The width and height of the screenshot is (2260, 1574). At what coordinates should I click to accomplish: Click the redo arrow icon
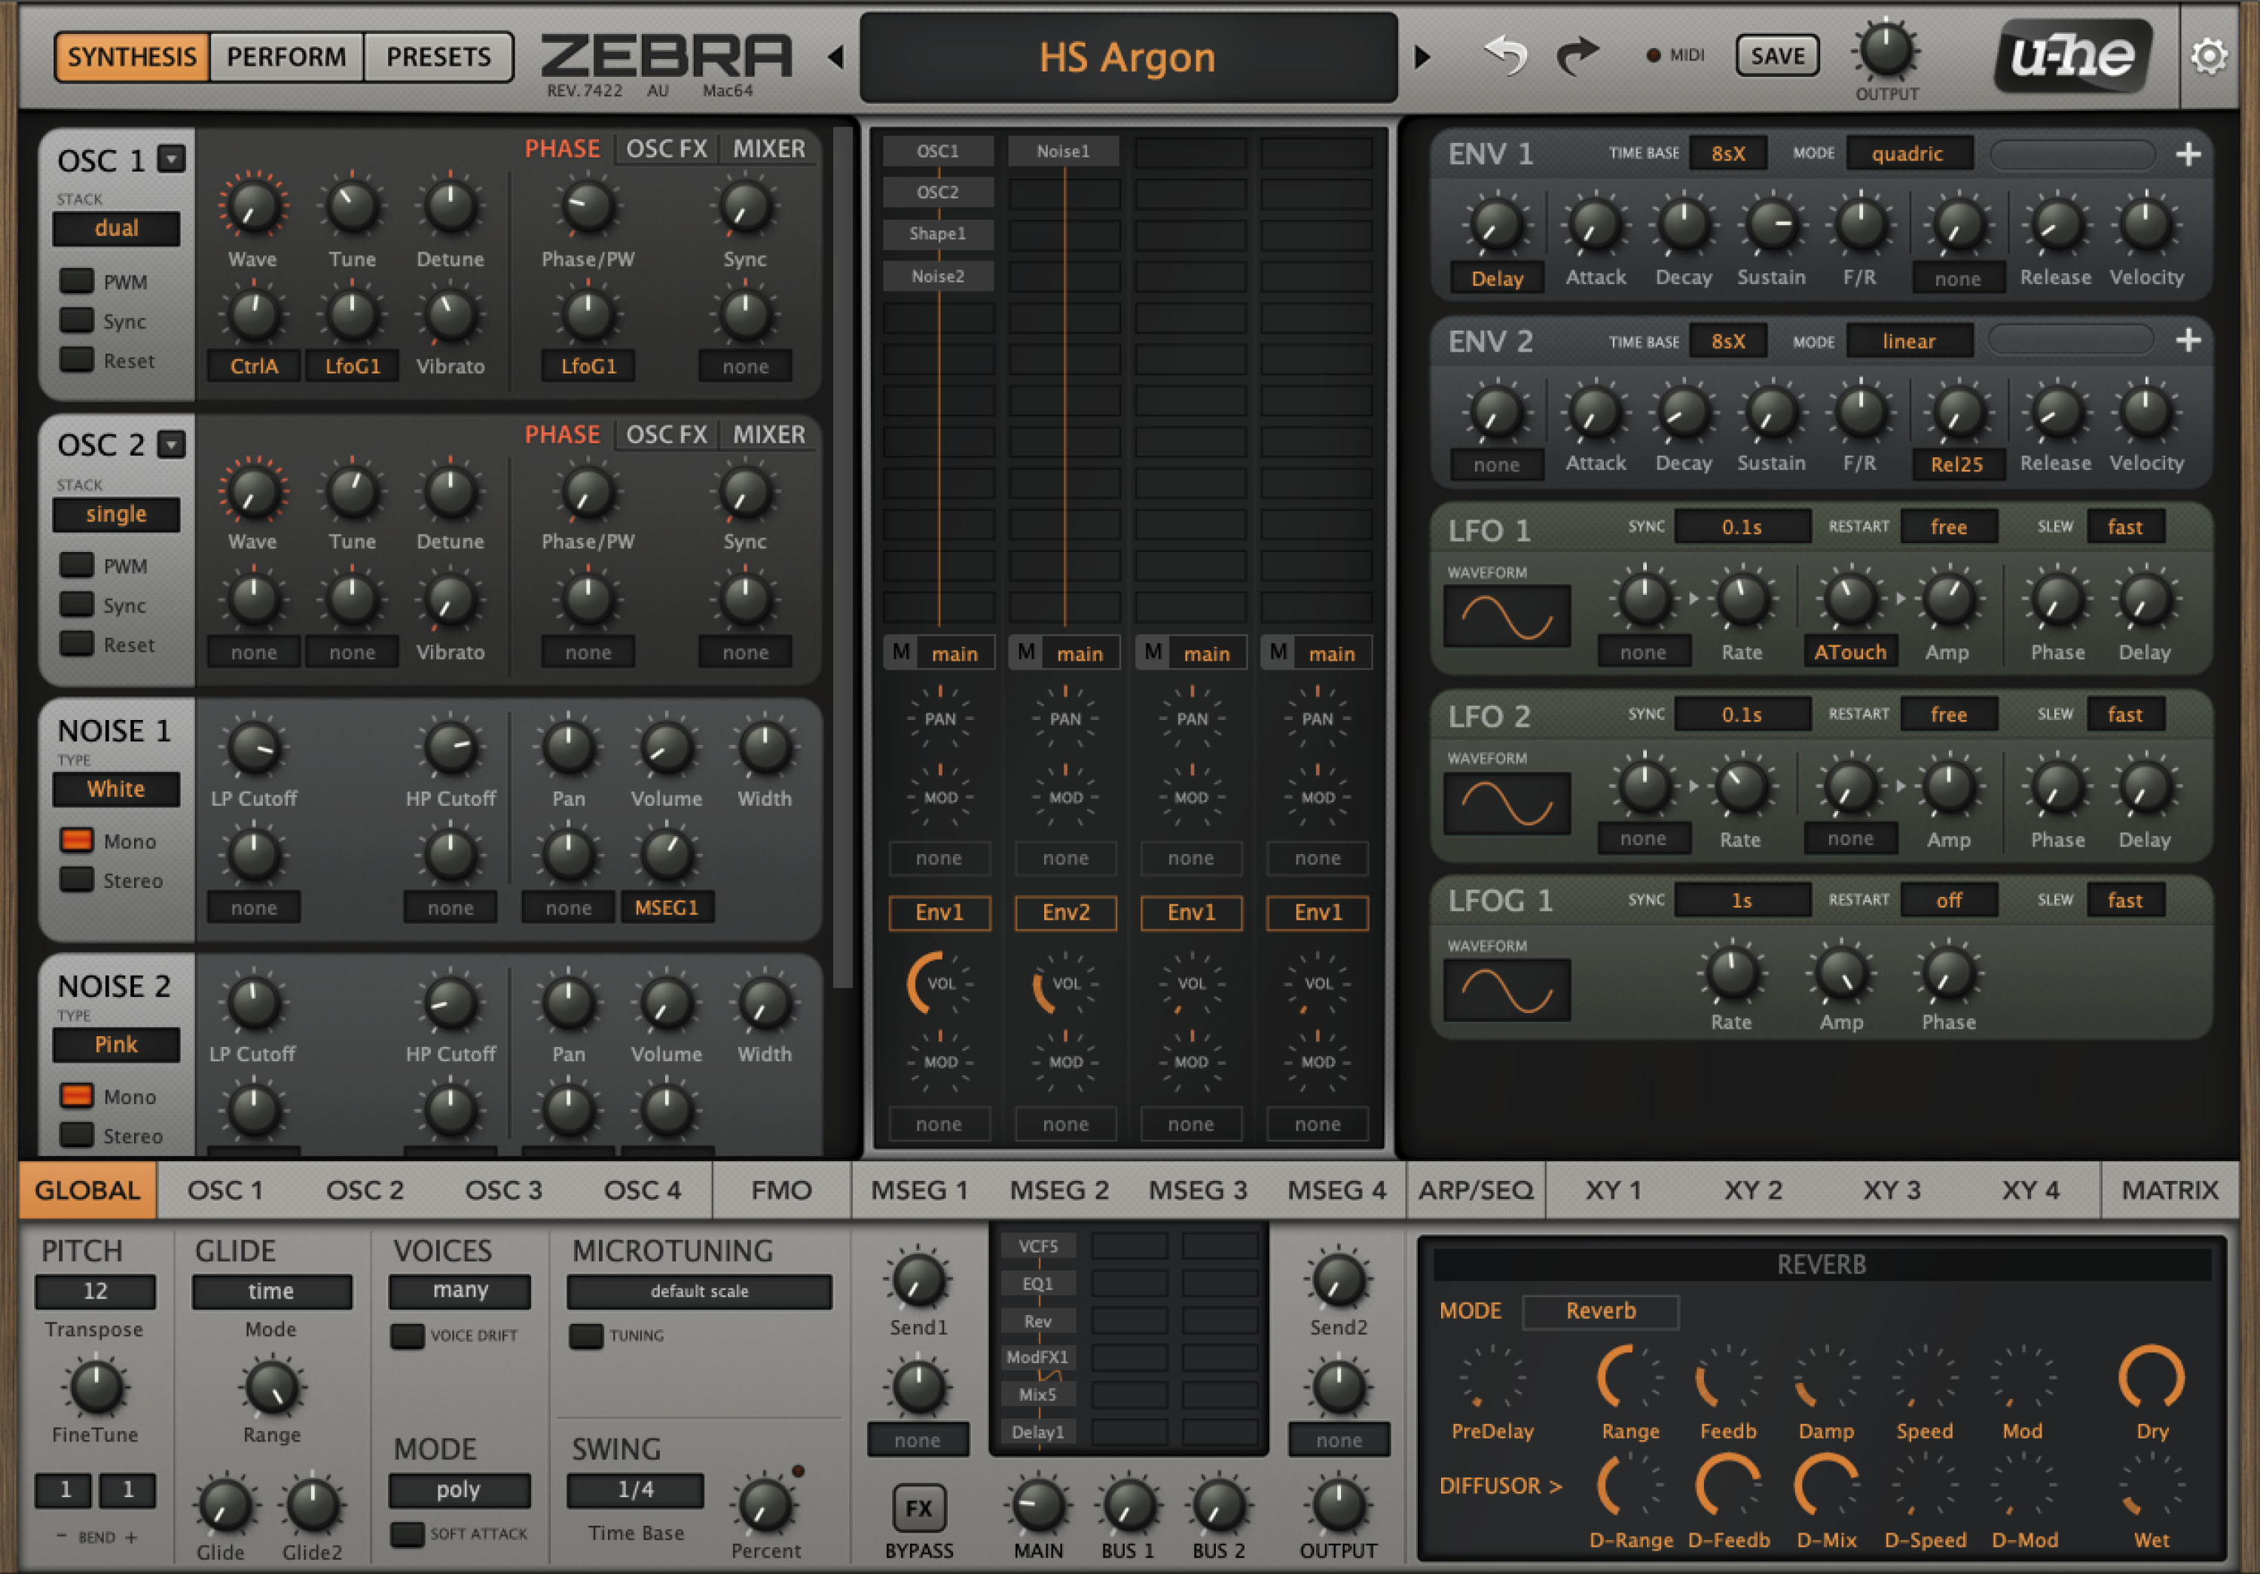(1578, 55)
